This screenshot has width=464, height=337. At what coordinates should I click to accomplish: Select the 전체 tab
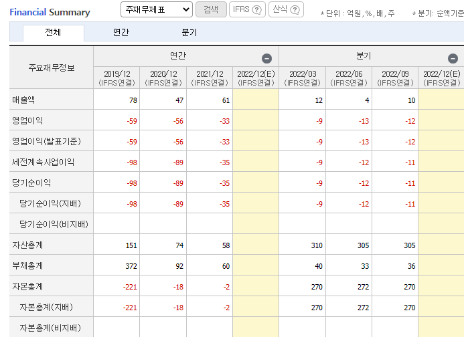(54, 33)
